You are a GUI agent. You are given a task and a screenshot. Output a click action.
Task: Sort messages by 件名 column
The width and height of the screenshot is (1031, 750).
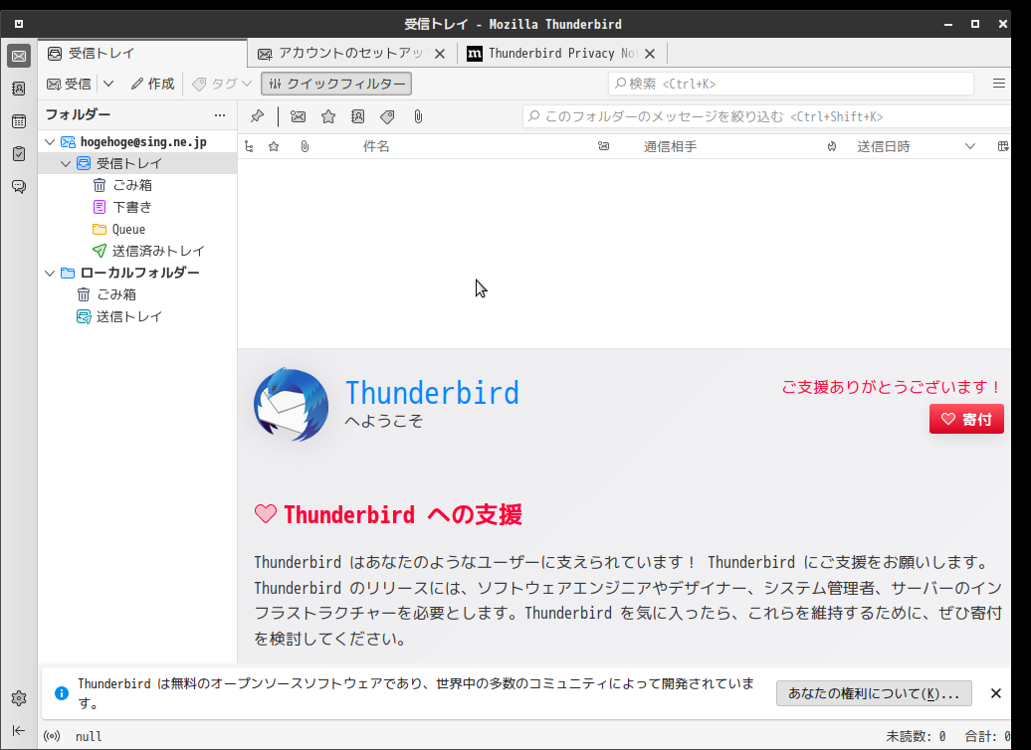tap(376, 146)
